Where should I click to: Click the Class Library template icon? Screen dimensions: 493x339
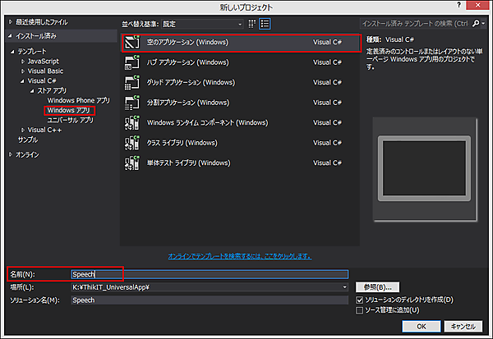click(132, 143)
